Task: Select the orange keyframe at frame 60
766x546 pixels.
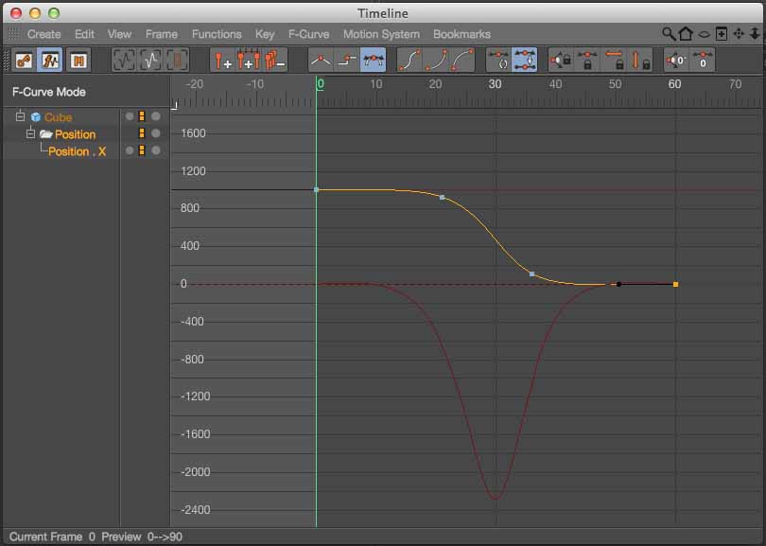Action: [675, 284]
